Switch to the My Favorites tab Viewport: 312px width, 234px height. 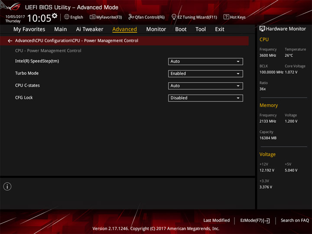click(29, 29)
